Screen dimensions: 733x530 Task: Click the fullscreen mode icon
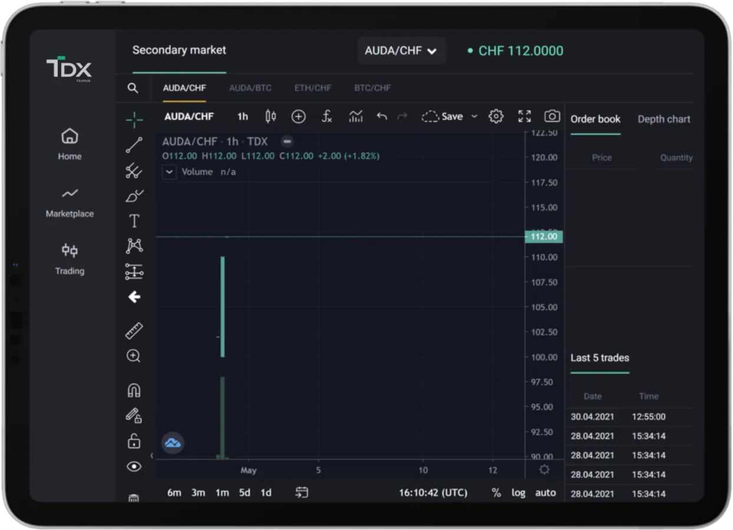pyautogui.click(x=524, y=117)
